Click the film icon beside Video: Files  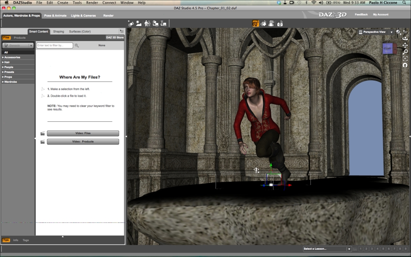[x=42, y=134]
